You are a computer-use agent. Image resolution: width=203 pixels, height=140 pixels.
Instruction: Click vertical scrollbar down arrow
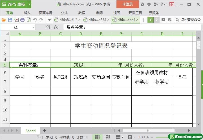pos(198,124)
